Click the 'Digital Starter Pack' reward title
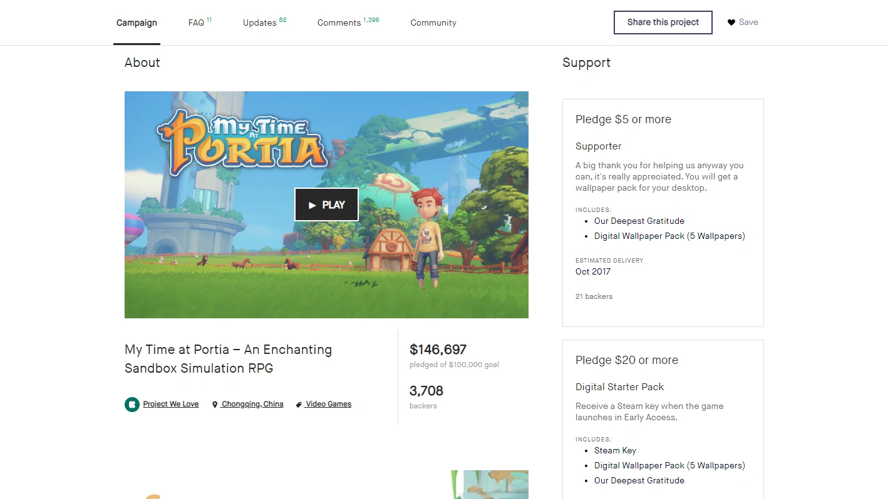This screenshot has height=499, width=888. 619,387
